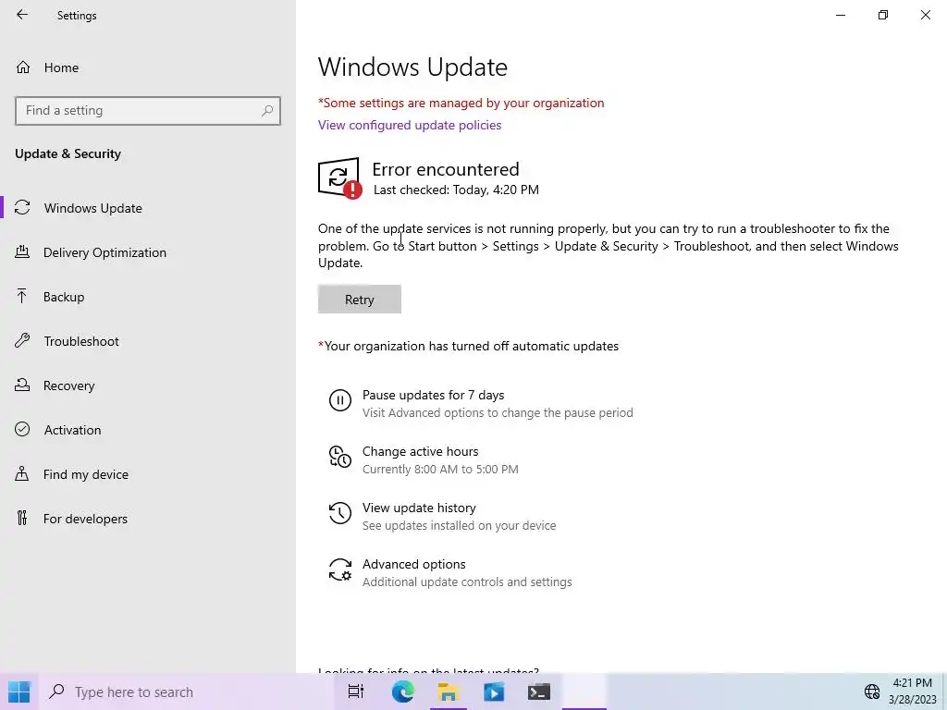Screen dimensions: 947x710
Task: Click the search magnifier in Find a setting
Action: point(267,111)
